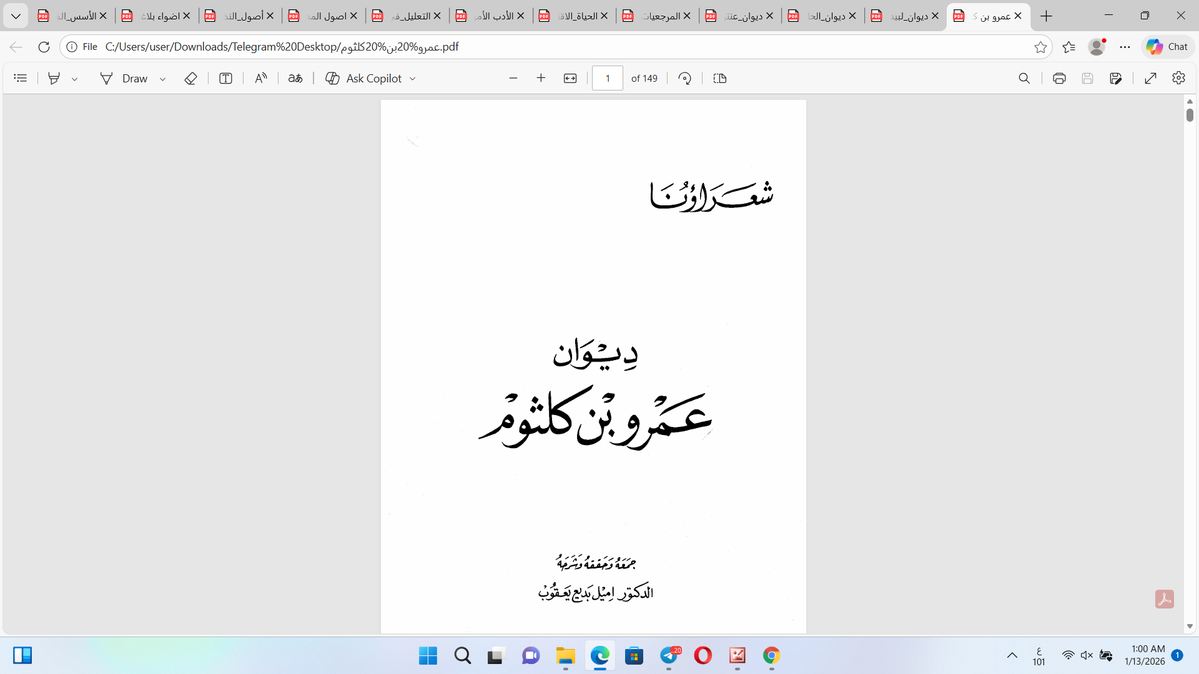Open the Windows Start menu

428,656
